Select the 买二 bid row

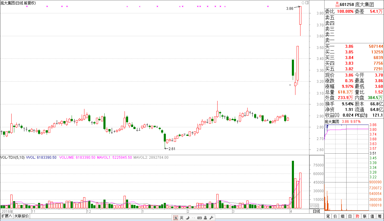[x=354, y=52]
